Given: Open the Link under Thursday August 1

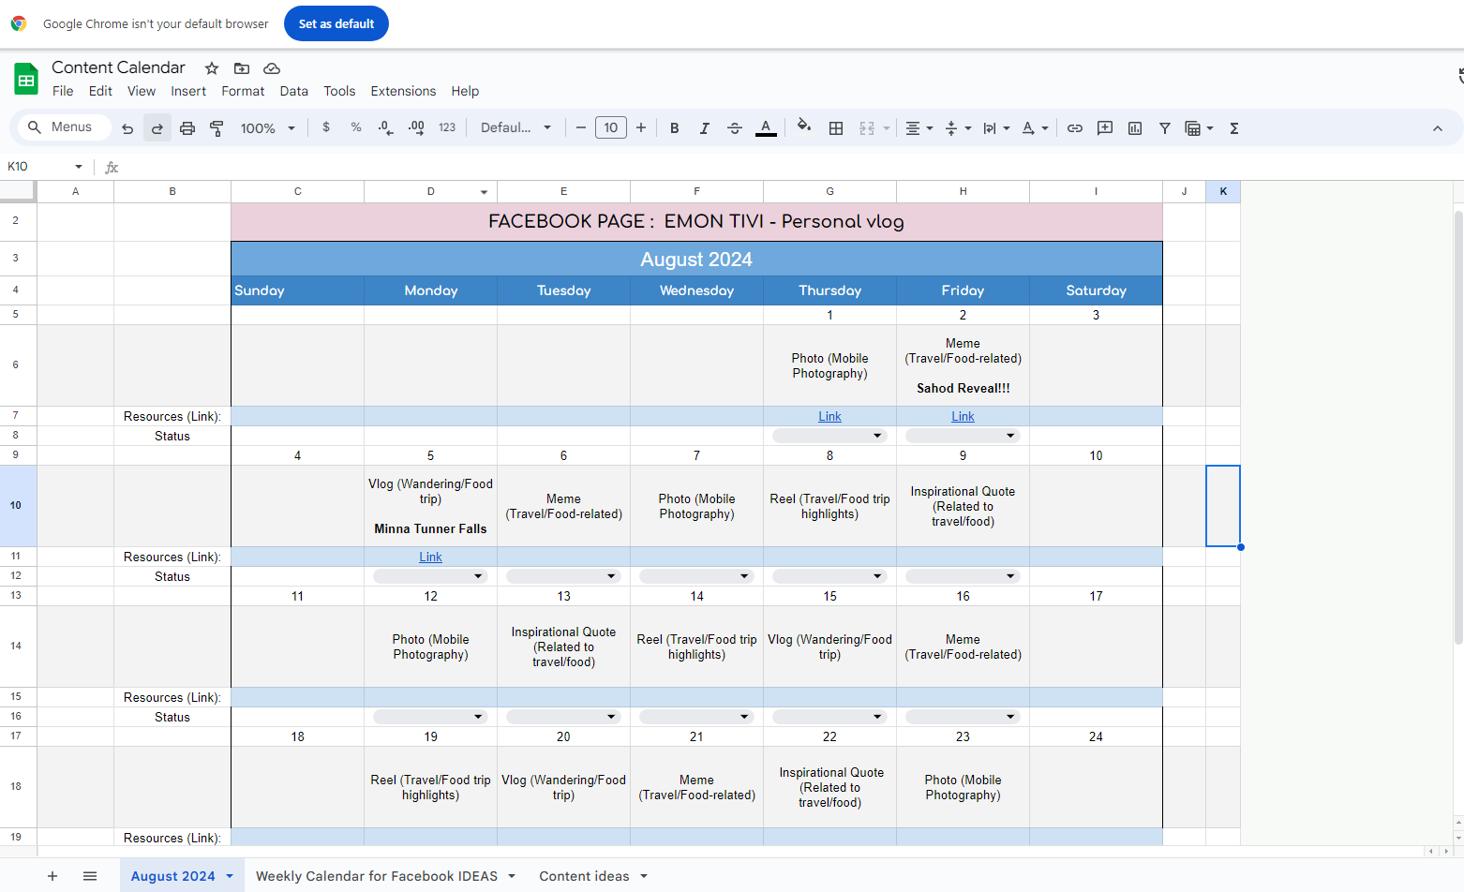Looking at the screenshot, I should (x=829, y=417).
